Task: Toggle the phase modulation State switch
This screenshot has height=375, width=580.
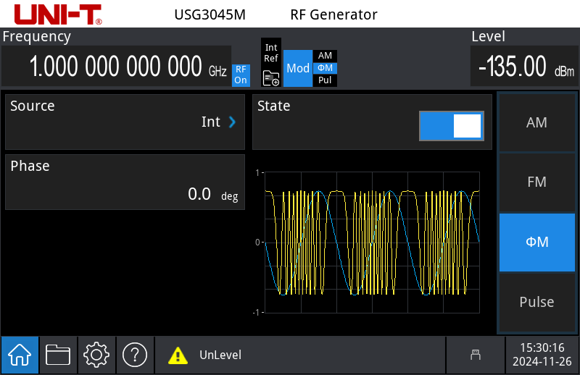Action: tap(450, 126)
